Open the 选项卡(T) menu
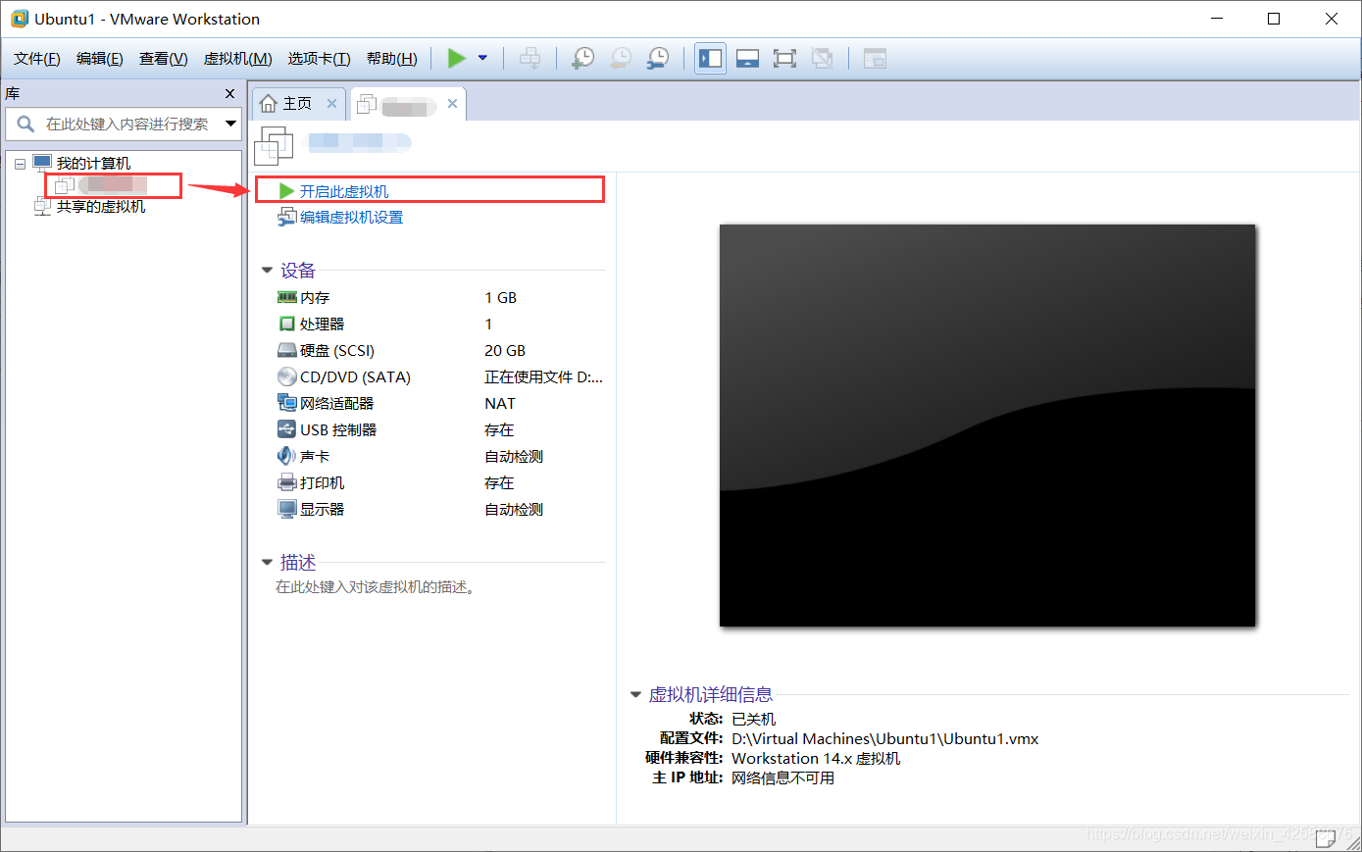 click(x=319, y=59)
